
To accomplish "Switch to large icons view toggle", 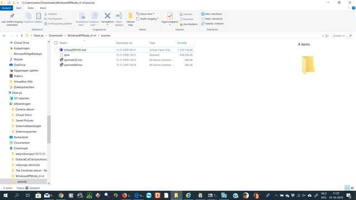I will click(353, 188).
